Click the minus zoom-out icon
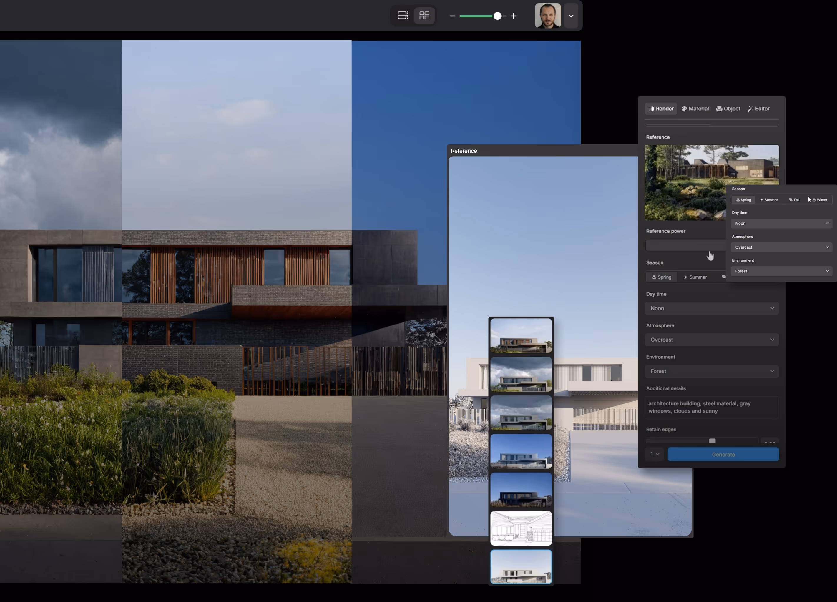Screen dimensions: 837x602 [452, 16]
